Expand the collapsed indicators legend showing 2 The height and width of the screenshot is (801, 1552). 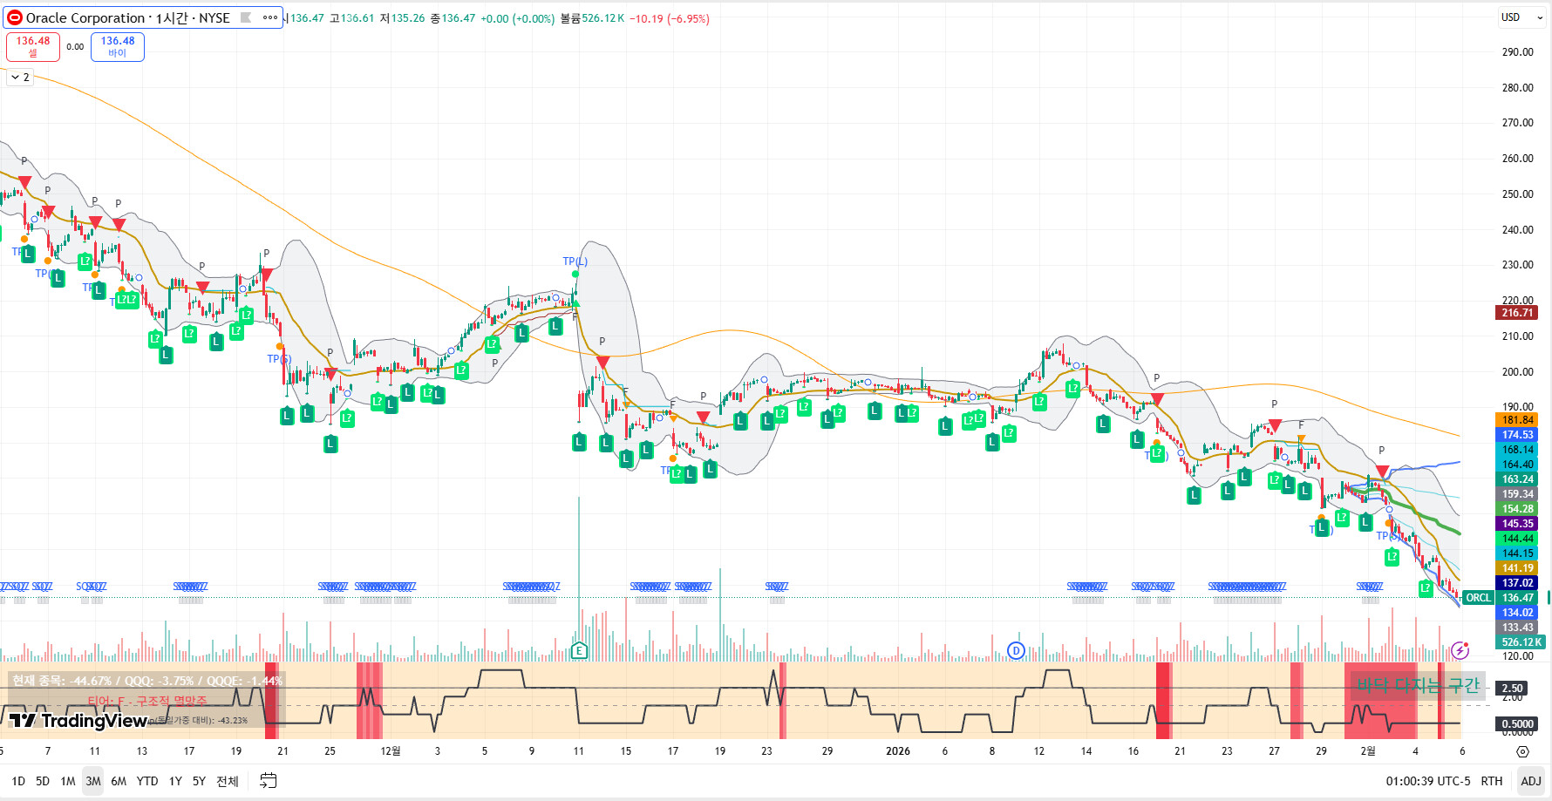coord(20,78)
